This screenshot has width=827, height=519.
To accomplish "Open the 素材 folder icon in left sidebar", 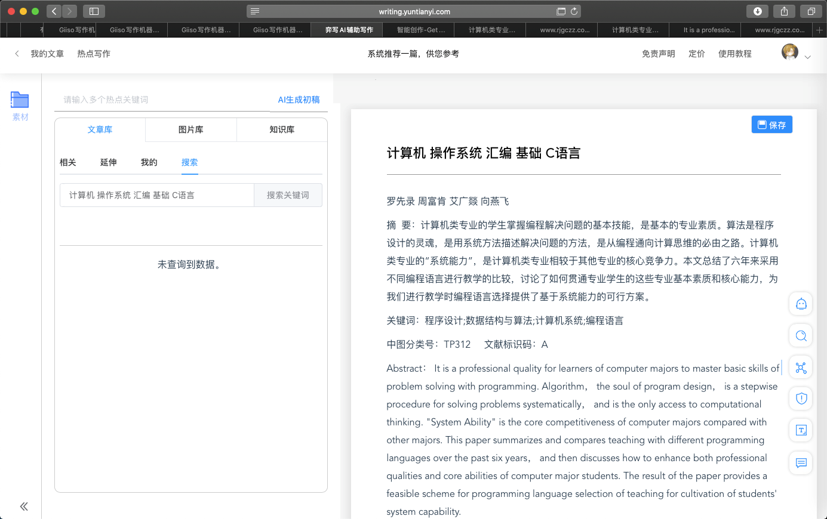I will tap(20, 100).
